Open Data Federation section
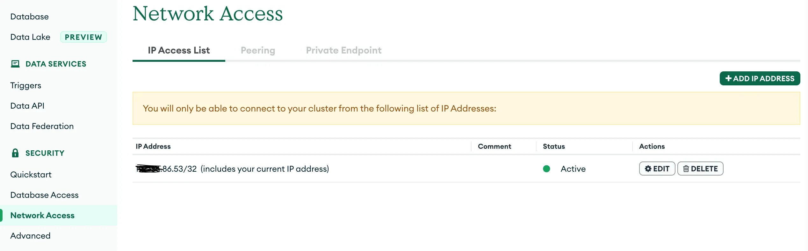This screenshot has width=808, height=251. [x=42, y=126]
